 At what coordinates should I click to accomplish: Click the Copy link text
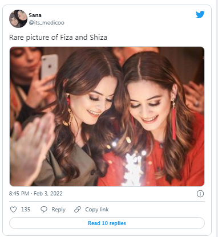[x=97, y=210]
